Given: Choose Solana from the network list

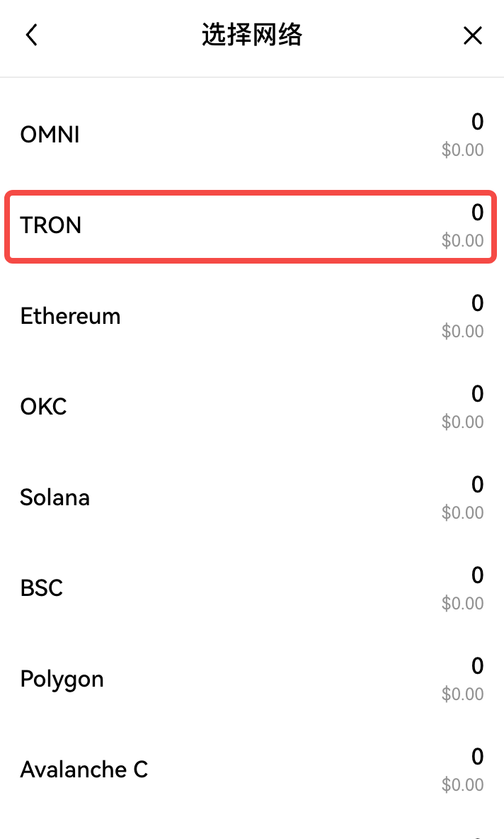Looking at the screenshot, I should click(55, 497).
